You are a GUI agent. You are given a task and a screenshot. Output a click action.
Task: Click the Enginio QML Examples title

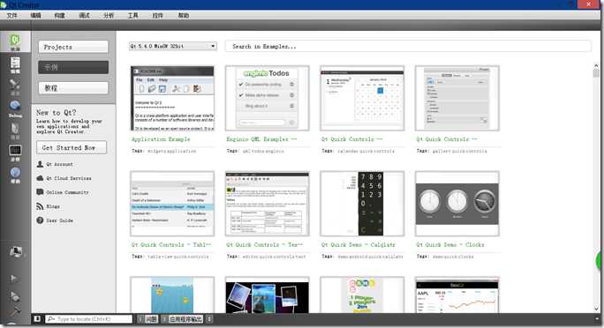[x=261, y=139]
